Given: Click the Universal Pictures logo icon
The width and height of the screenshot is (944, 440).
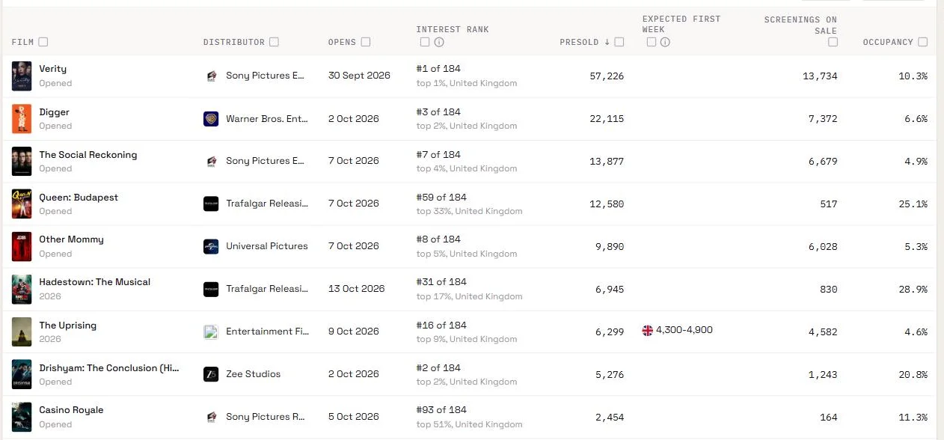Looking at the screenshot, I should [x=211, y=246].
